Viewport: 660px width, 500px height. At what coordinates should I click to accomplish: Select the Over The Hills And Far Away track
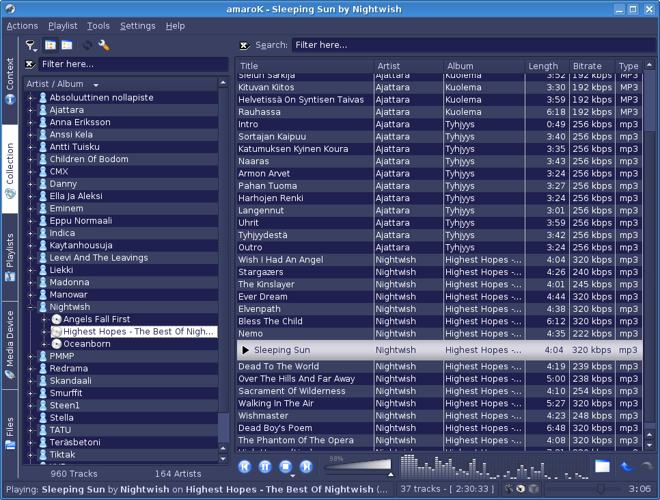tap(439, 379)
